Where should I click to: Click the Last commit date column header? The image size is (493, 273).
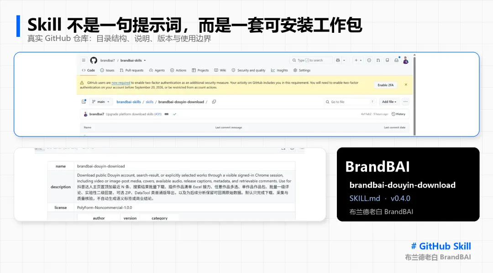coord(394,127)
